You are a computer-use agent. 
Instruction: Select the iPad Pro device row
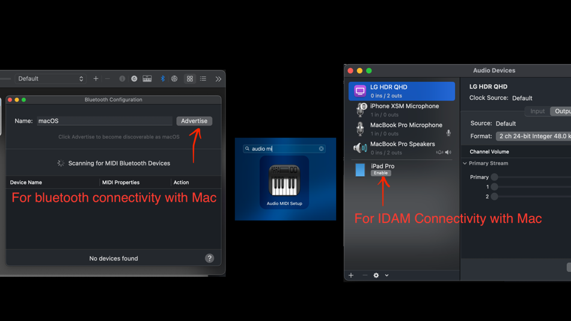(x=402, y=170)
